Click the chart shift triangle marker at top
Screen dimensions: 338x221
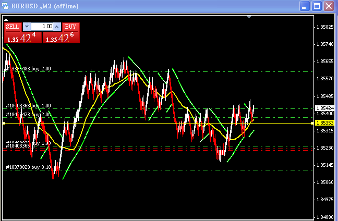point(249,17)
